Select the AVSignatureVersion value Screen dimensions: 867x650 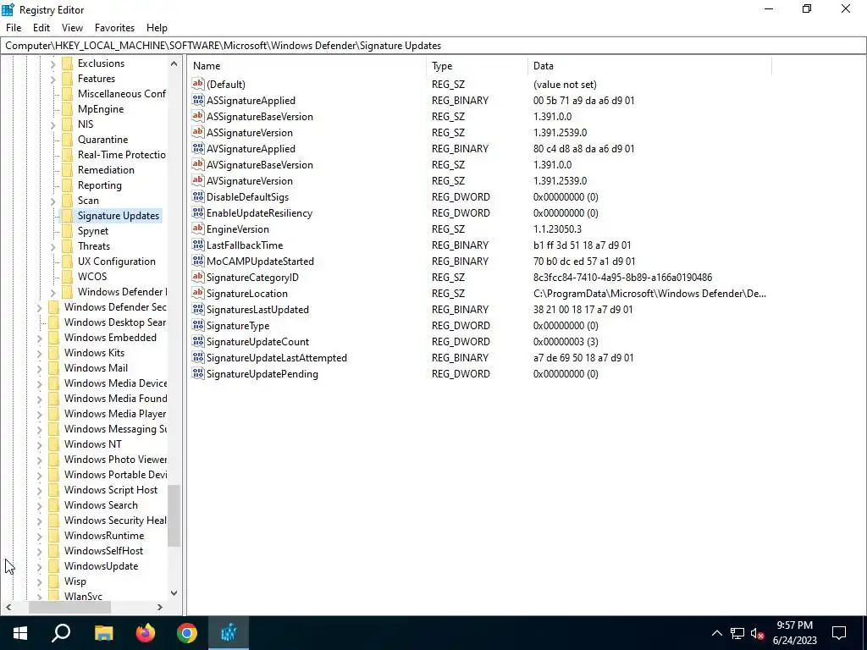pos(250,181)
